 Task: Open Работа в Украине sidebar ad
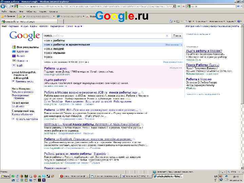[199, 79]
